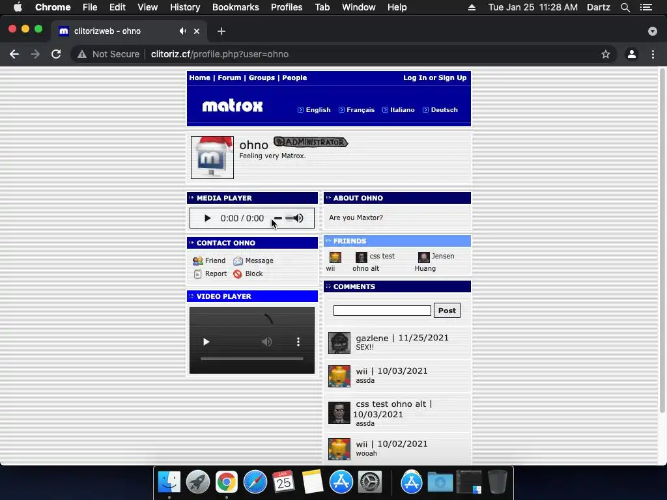667x500 pixels.
Task: Open the Bookmarks menu
Action: (x=236, y=7)
